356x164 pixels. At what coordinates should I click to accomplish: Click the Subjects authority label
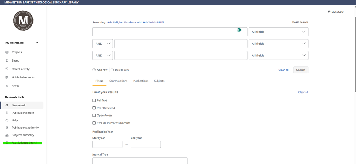pyautogui.click(x=23, y=135)
